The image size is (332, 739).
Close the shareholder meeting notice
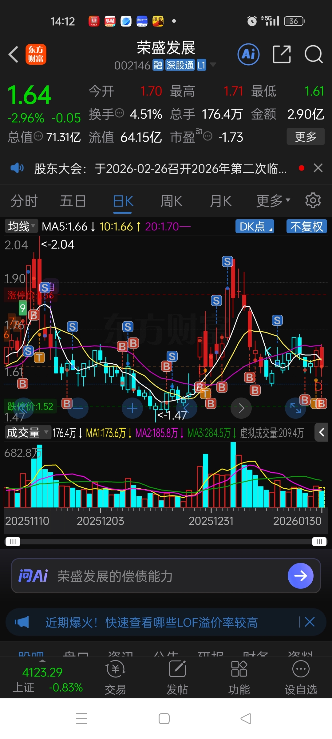coord(318,168)
